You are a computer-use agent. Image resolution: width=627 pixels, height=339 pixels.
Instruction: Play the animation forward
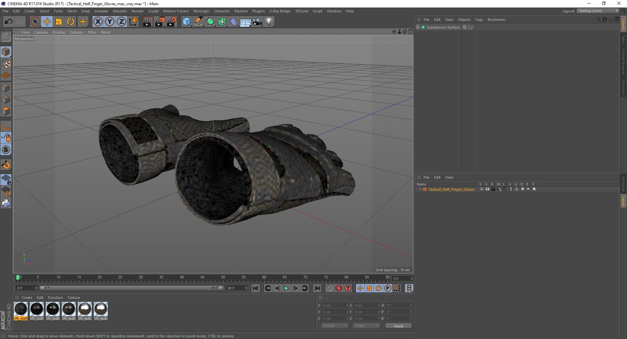286,288
